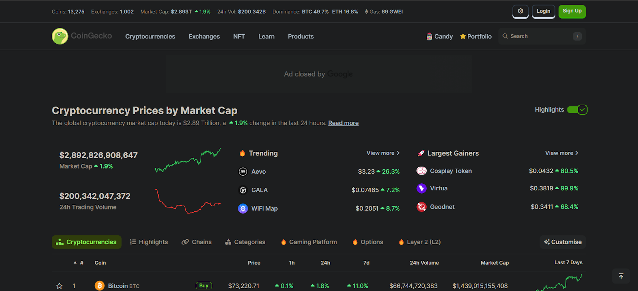Click the Ethereum gas icon
The image size is (638, 291).
[366, 12]
